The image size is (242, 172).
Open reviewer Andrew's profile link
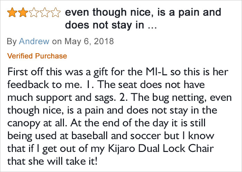34,41
